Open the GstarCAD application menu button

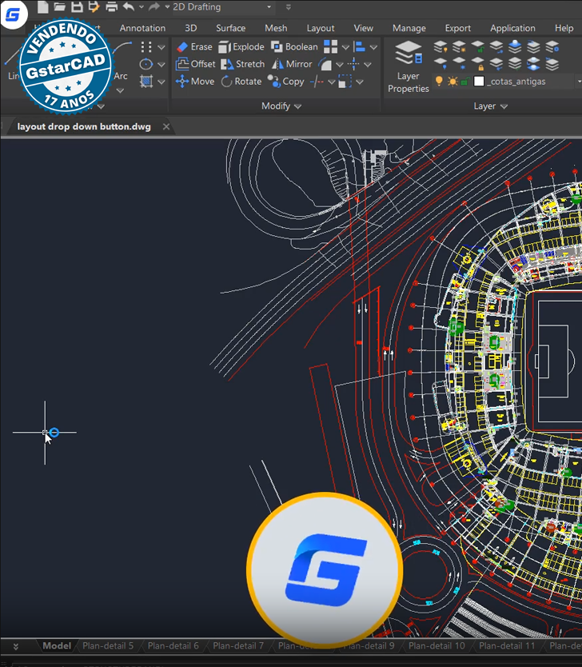point(13,14)
